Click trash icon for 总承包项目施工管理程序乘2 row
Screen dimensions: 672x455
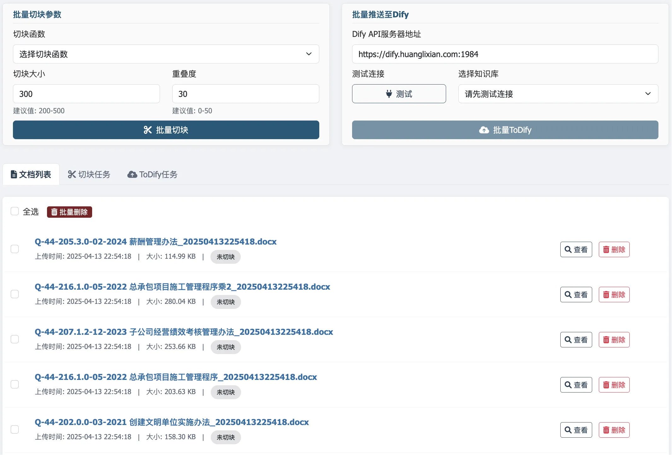606,295
